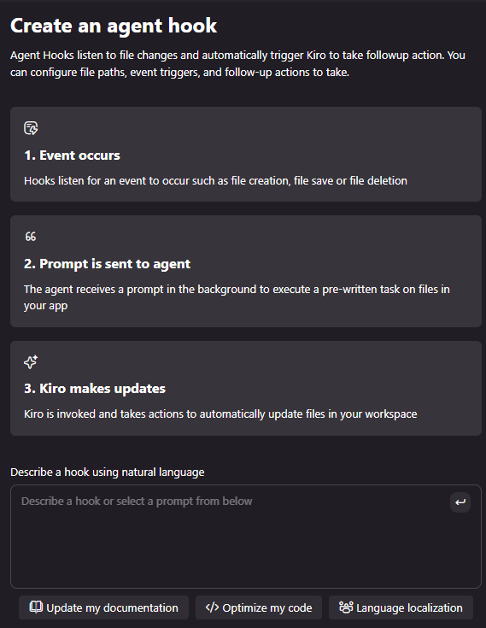Click the code brackets icon on Optimize my code
486x628 pixels.
(212, 607)
